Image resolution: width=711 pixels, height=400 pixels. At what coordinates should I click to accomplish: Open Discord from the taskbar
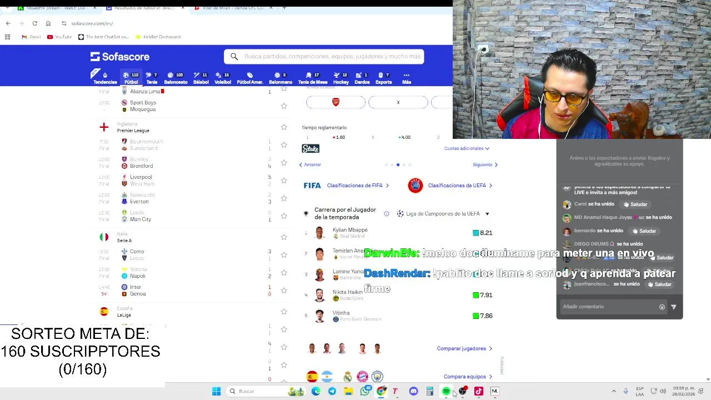tap(414, 391)
